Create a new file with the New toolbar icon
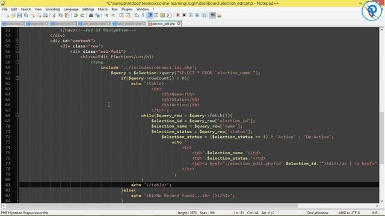This screenshot has width=385, height=216. coord(7,16)
